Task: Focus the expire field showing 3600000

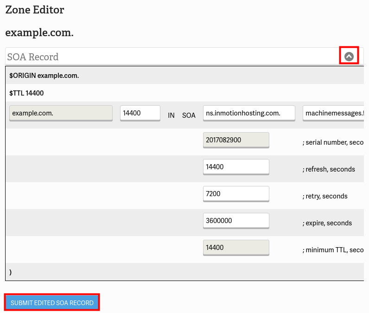Action: pos(236,220)
